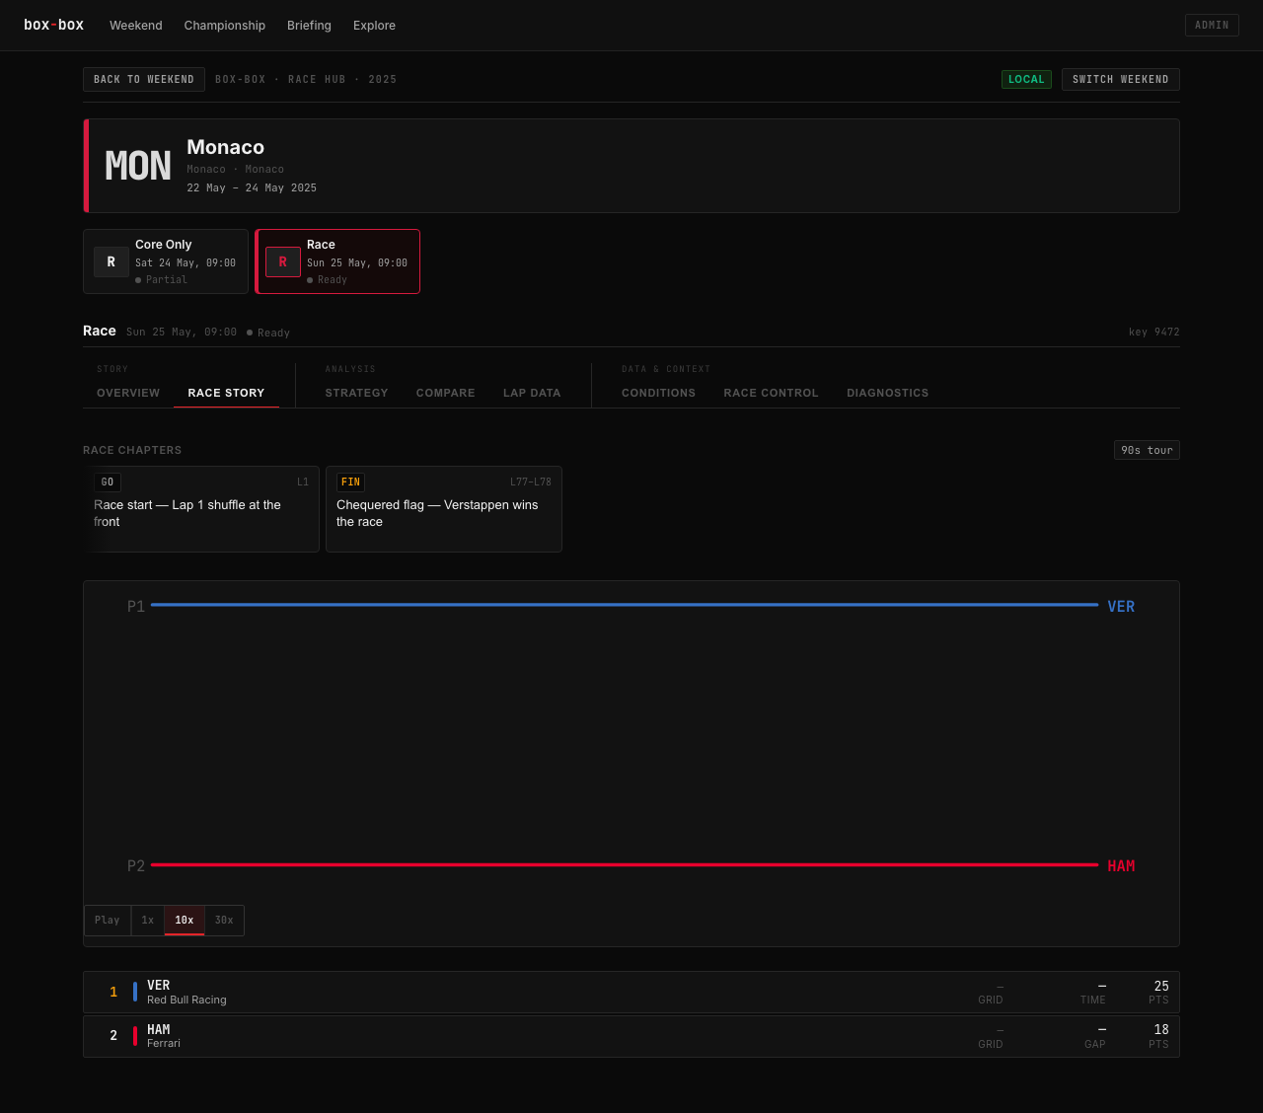The height and width of the screenshot is (1113, 1263).
Task: Go to the Weekend nav link
Action: click(136, 26)
